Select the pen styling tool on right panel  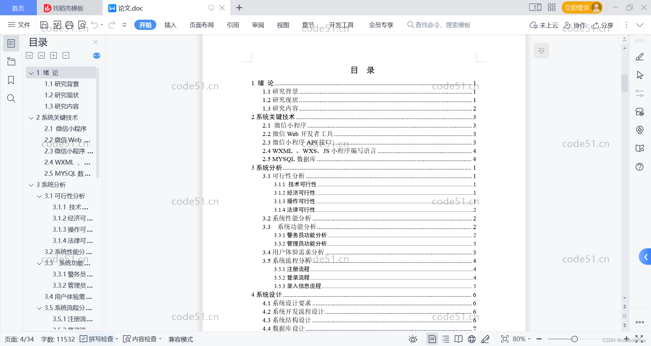639,57
